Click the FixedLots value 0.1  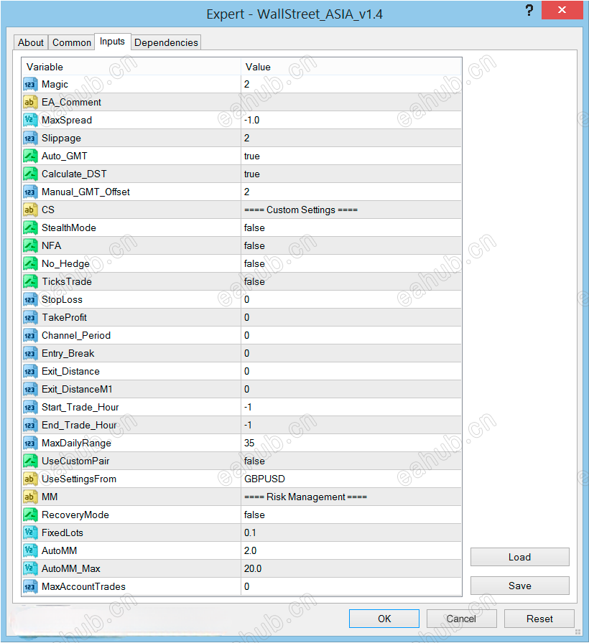[249, 533]
